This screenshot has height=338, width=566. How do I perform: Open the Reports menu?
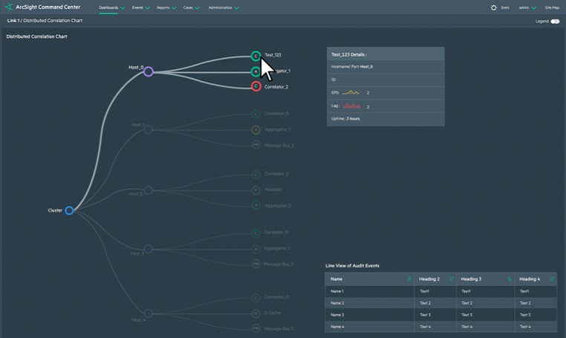click(x=166, y=7)
